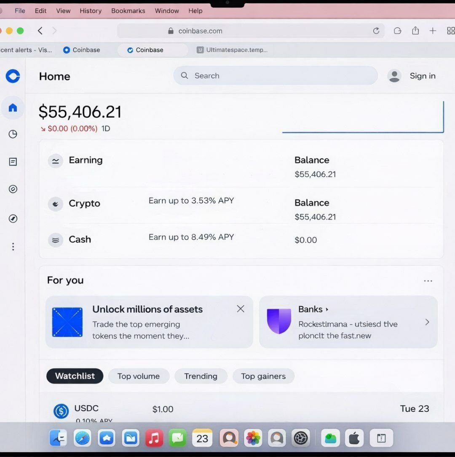
Task: Click the Cash row icon
Action: tap(55, 240)
